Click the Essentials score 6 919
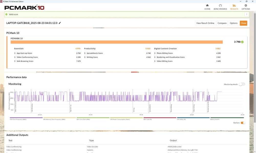Screen dimensions: 256x153 (78, 49)
